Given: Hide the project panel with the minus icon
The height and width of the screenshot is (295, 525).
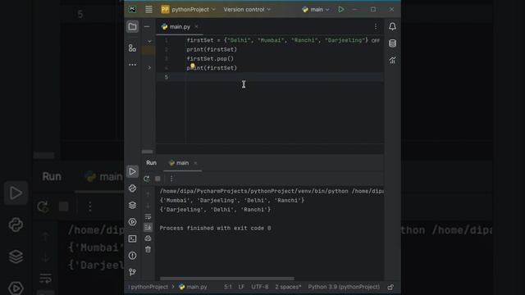Looking at the screenshot, I should (x=147, y=26).
